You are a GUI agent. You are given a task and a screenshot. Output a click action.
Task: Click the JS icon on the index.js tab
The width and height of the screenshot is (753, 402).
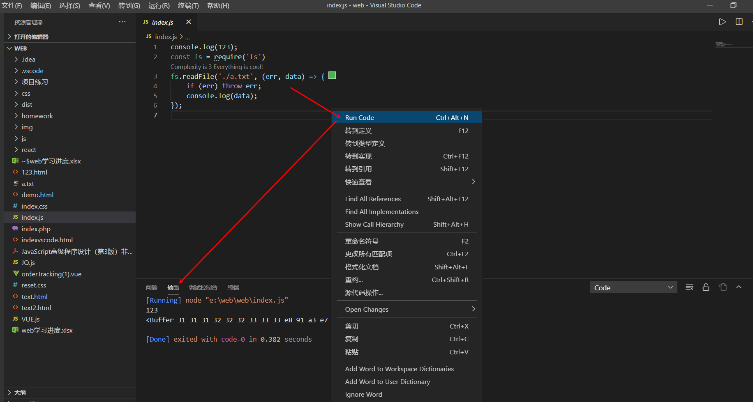click(x=146, y=22)
